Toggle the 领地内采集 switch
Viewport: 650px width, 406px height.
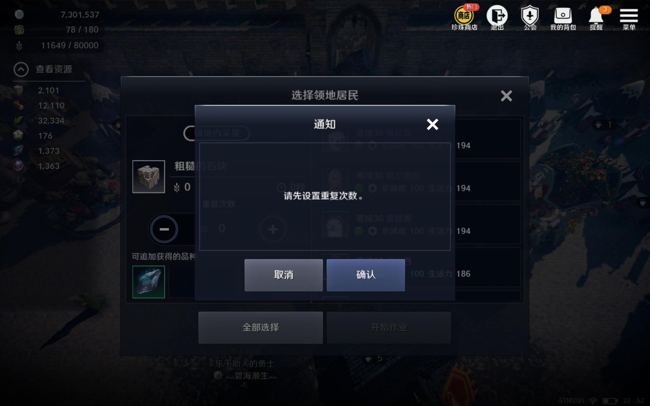[x=217, y=133]
